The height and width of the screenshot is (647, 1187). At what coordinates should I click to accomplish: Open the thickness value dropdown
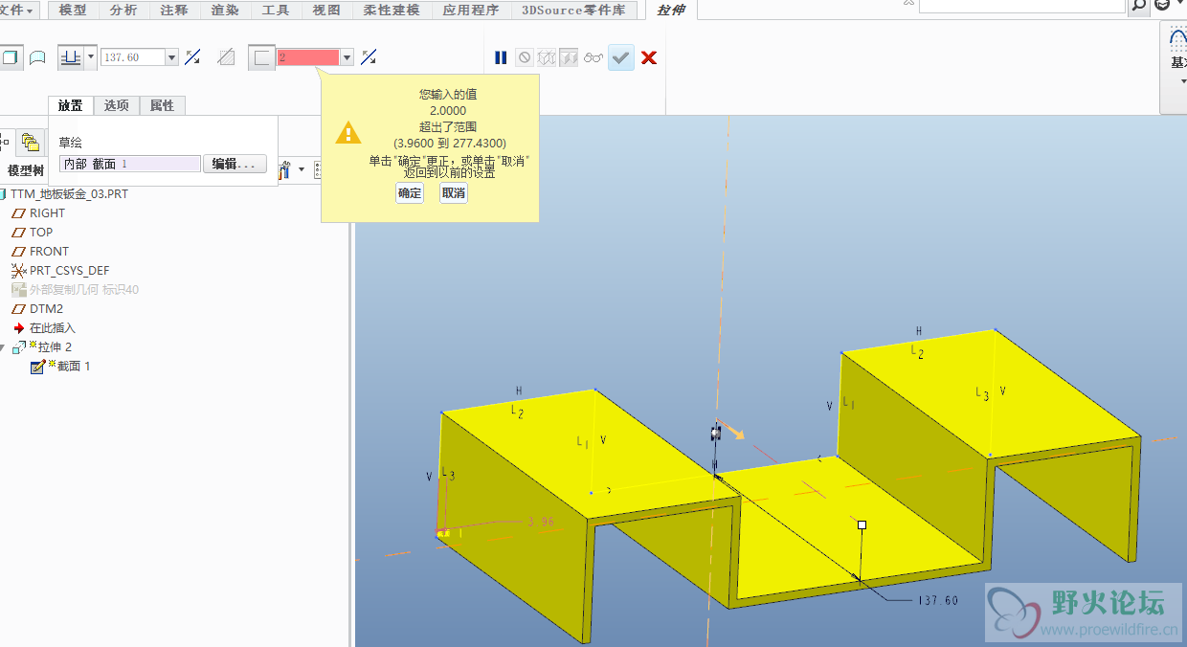347,57
